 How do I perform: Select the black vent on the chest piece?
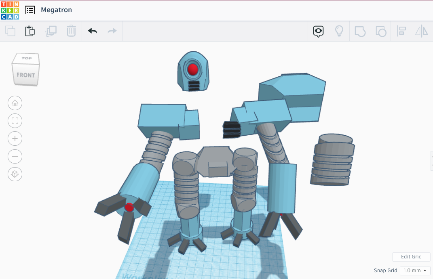[231, 130]
